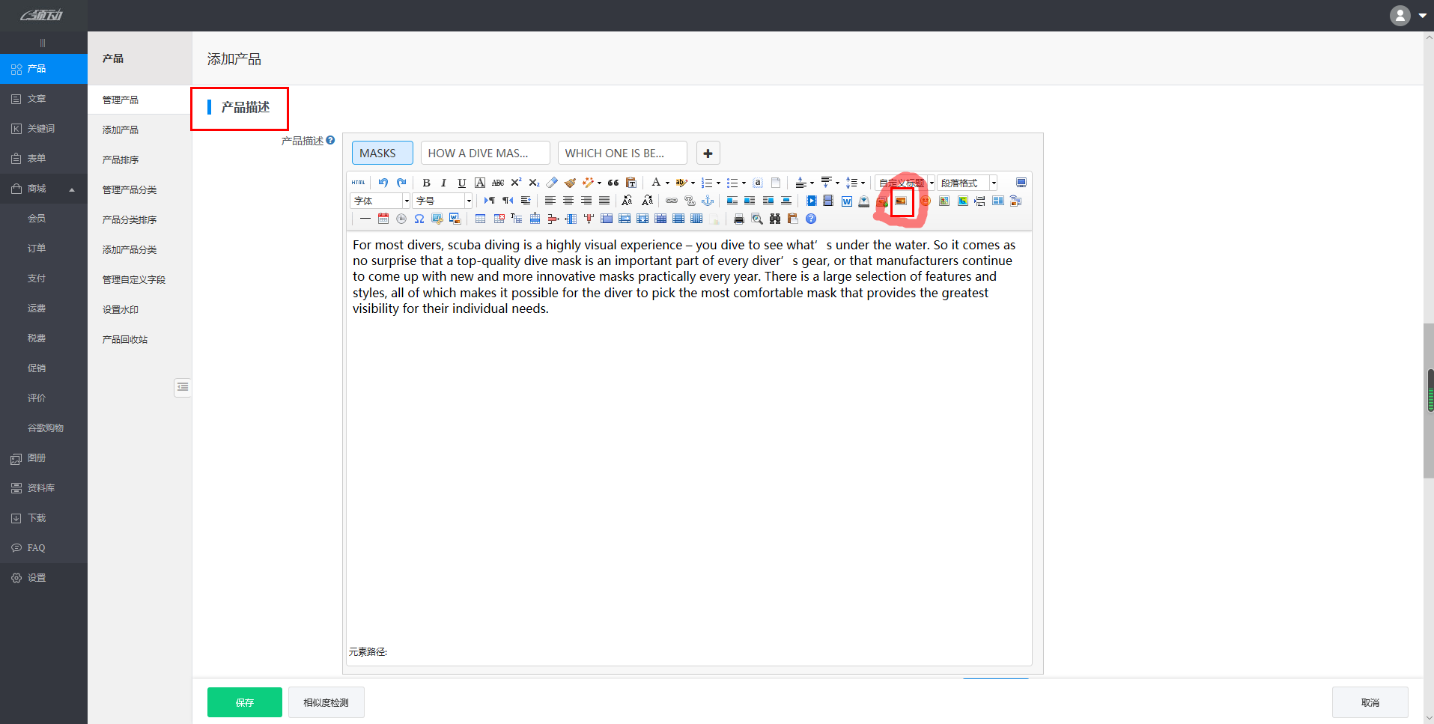Click the green 保存 save button
Image resolution: width=1434 pixels, height=724 pixels.
(244, 702)
